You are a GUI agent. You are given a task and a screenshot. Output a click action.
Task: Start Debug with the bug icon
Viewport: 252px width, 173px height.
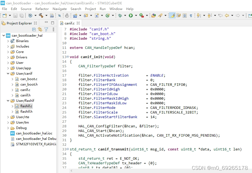click(x=120, y=16)
